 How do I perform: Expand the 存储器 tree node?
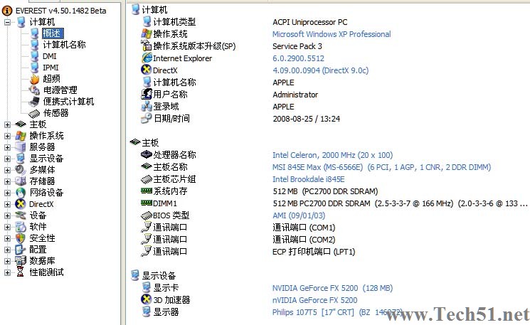tap(7, 181)
